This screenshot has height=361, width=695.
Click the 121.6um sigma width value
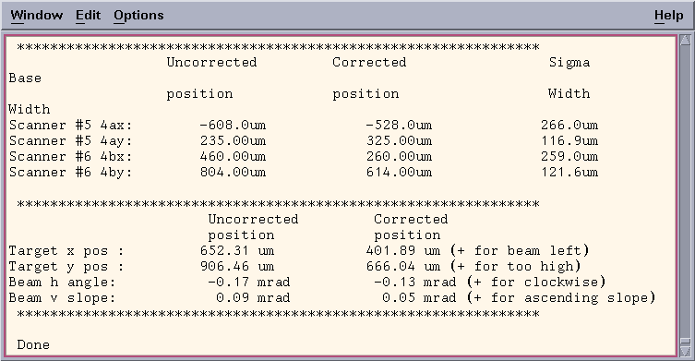[569, 172]
